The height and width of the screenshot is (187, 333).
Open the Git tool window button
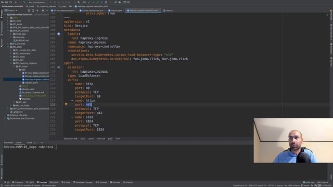coord(7,182)
